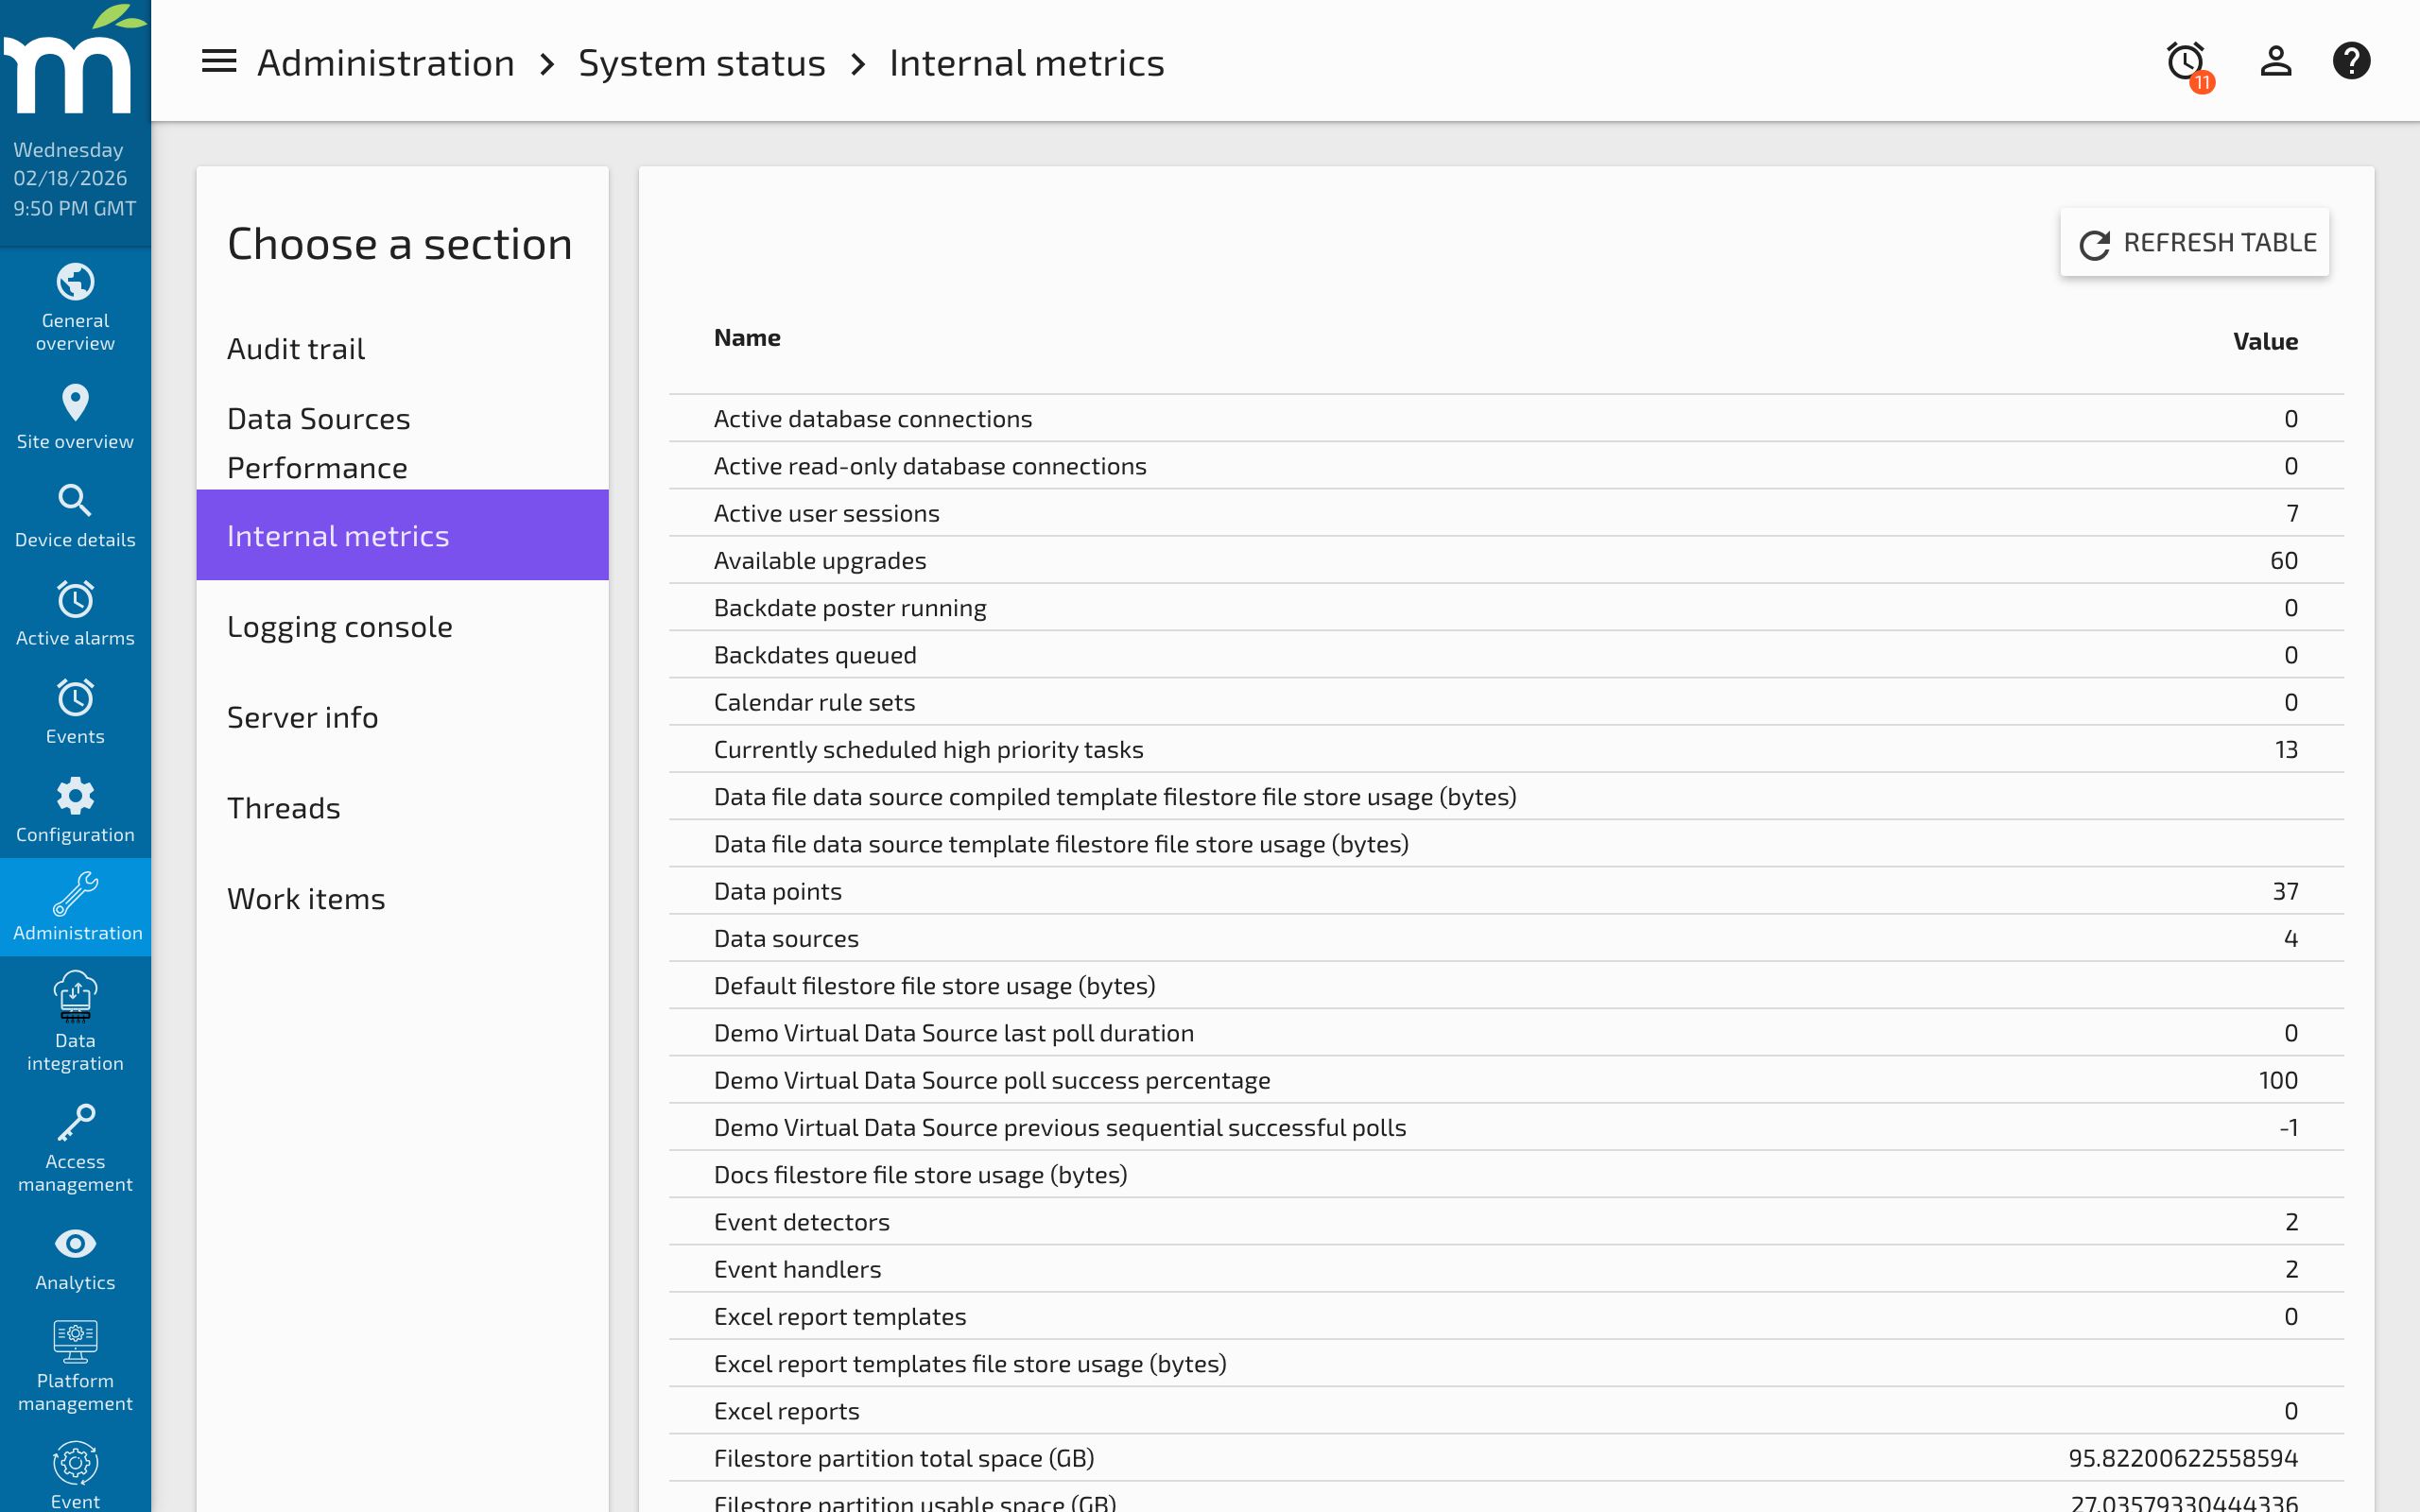
Task: Open the hamburger navigation menu
Action: tap(218, 61)
